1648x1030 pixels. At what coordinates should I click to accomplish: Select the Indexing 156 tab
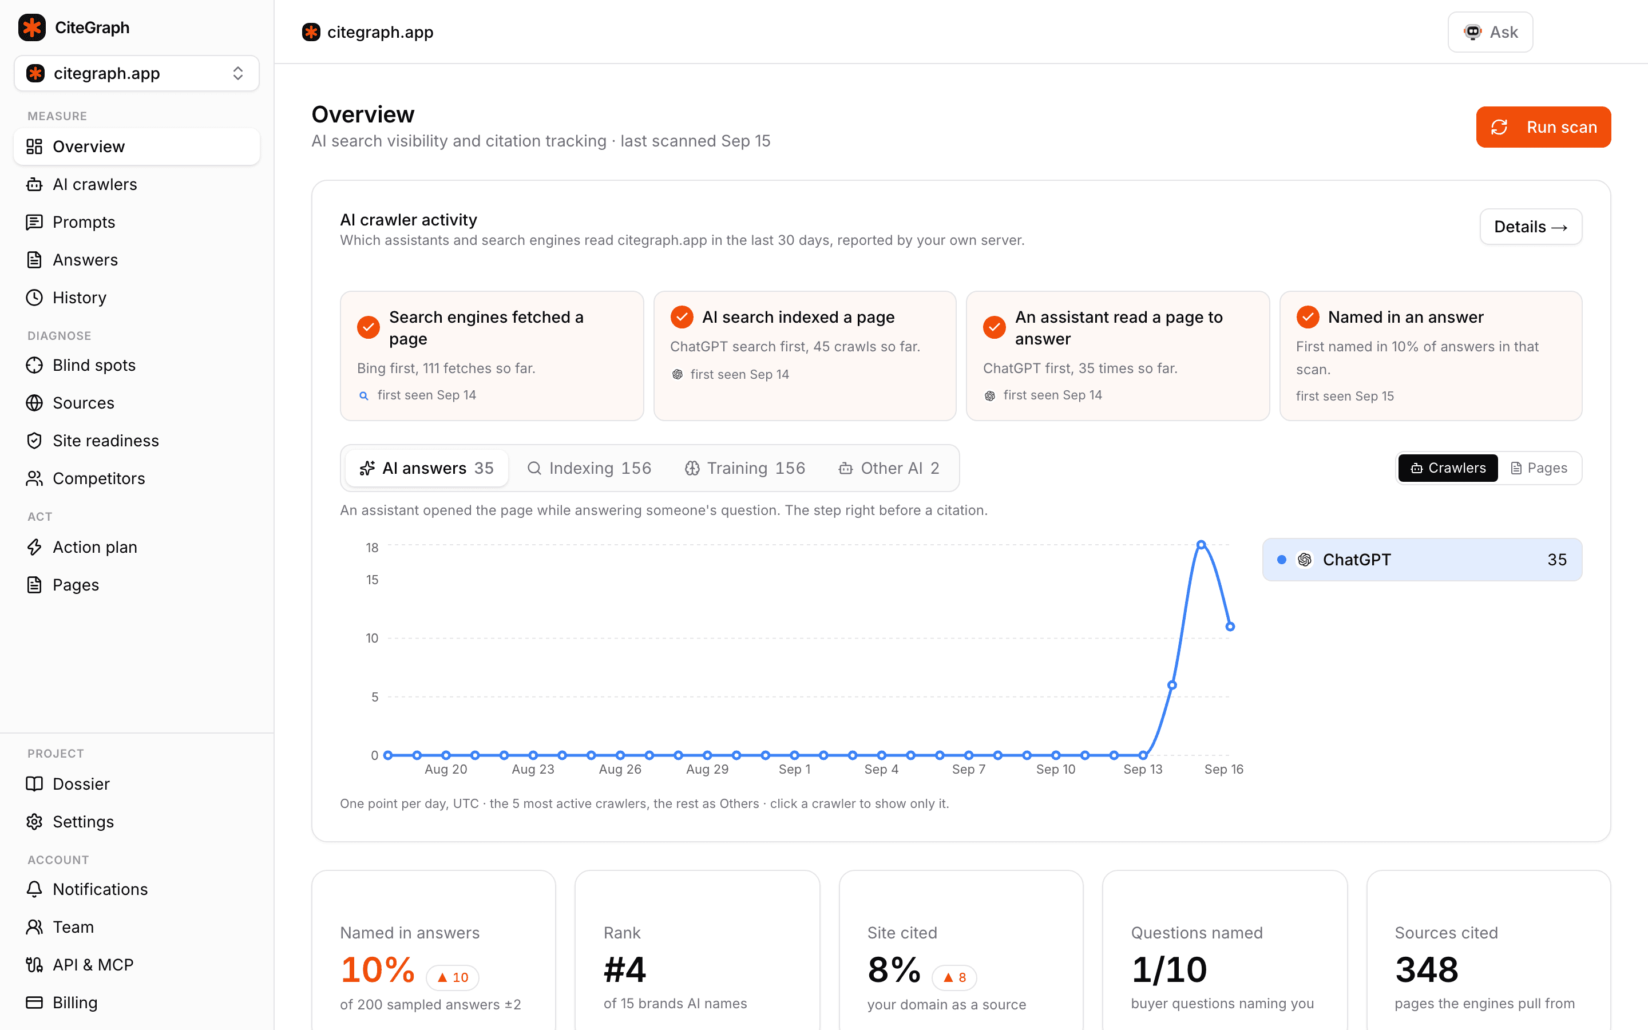coord(590,468)
